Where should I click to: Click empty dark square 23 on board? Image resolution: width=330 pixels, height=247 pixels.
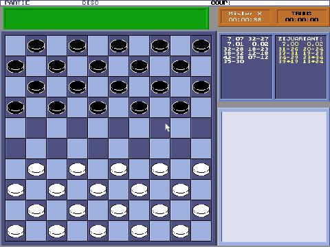pos(118,128)
